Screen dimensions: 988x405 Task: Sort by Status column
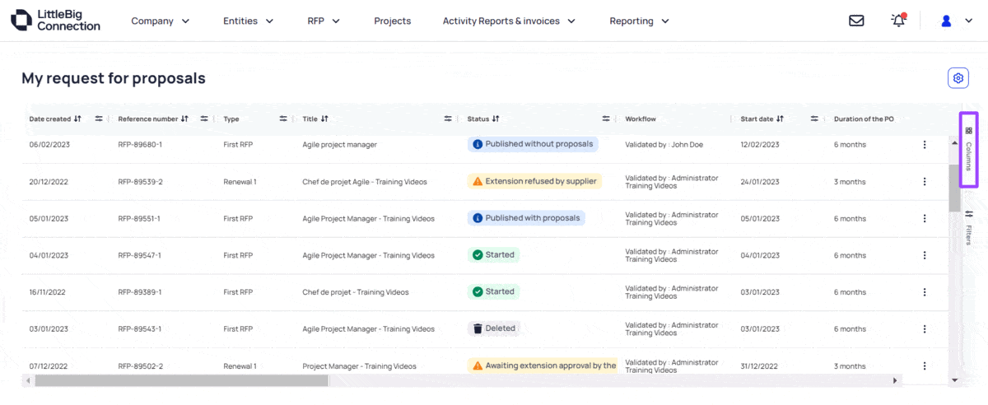tap(496, 119)
